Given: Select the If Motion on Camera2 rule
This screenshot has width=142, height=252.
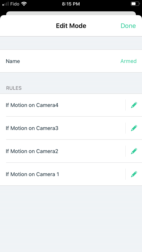Looking at the screenshot, I should coord(63,151).
